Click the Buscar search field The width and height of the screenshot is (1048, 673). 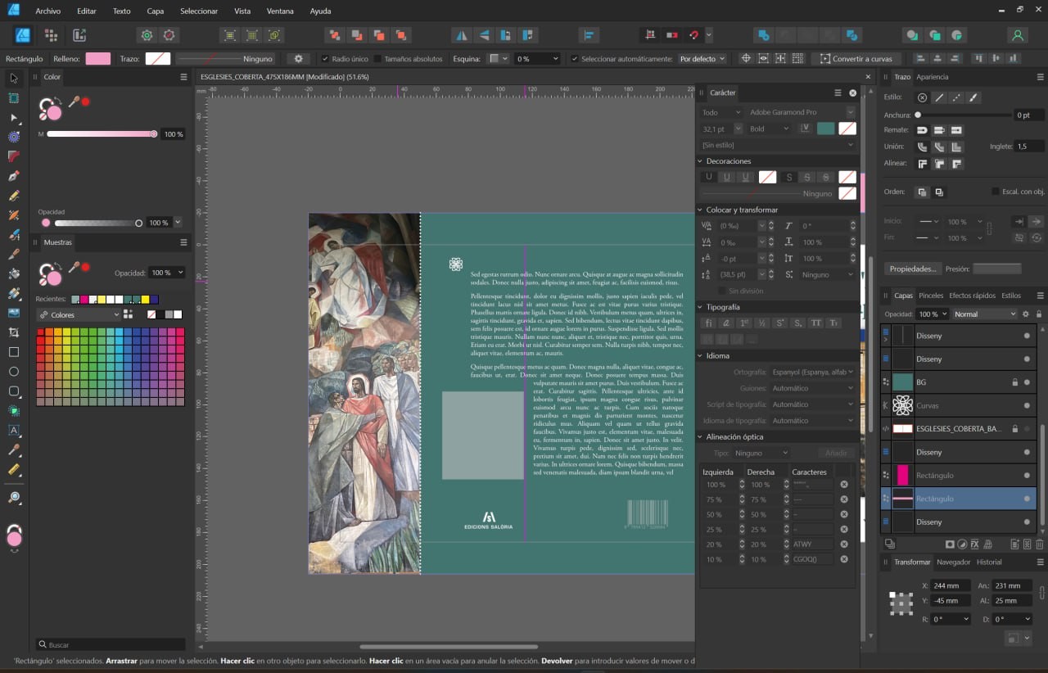click(111, 644)
